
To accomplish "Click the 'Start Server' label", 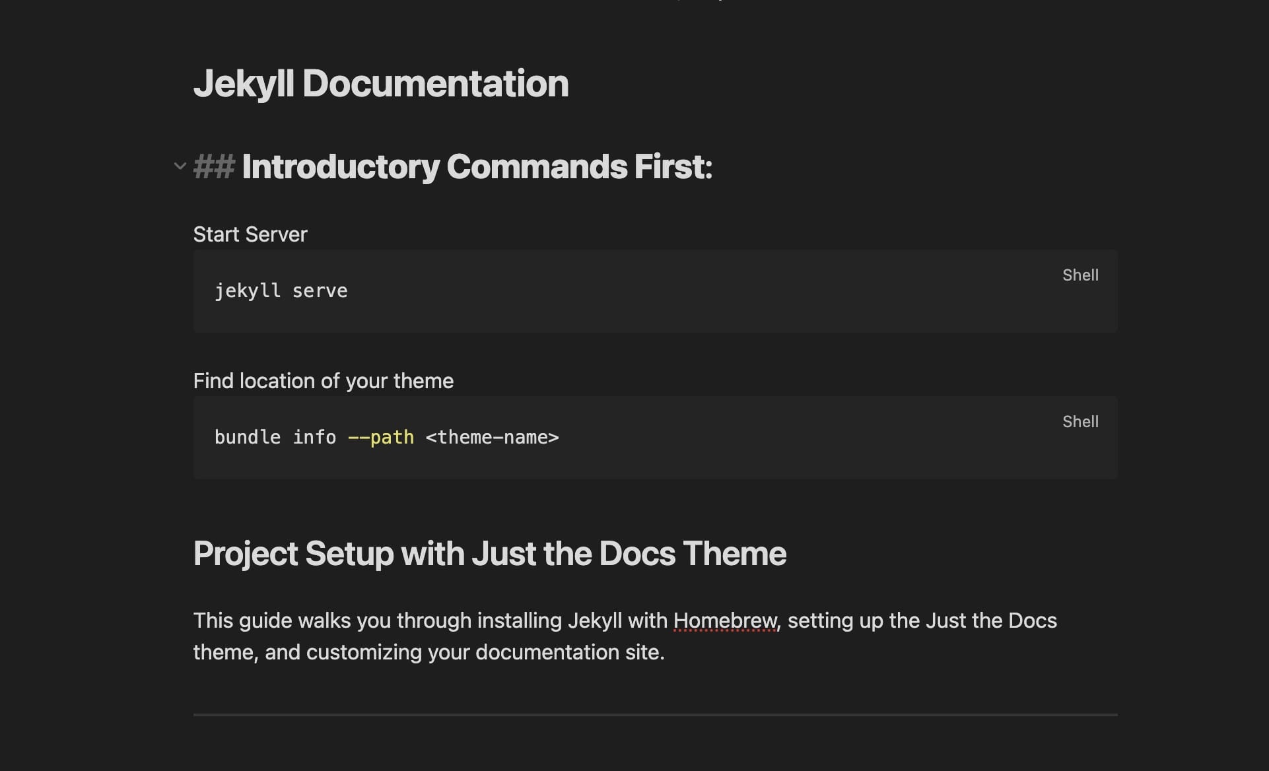I will [250, 234].
